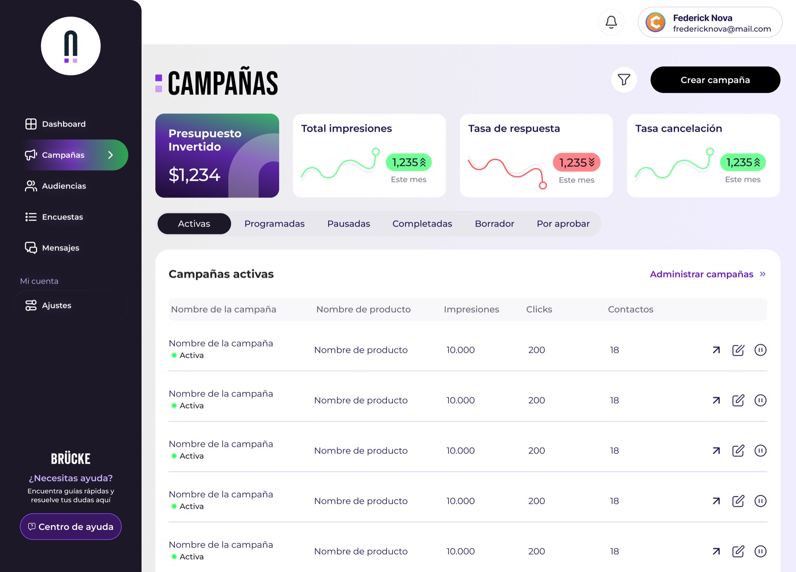Switch to the Pausadas tab
The width and height of the screenshot is (796, 572).
349,224
